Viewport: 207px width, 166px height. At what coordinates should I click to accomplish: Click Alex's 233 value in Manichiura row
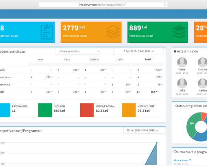point(49,77)
